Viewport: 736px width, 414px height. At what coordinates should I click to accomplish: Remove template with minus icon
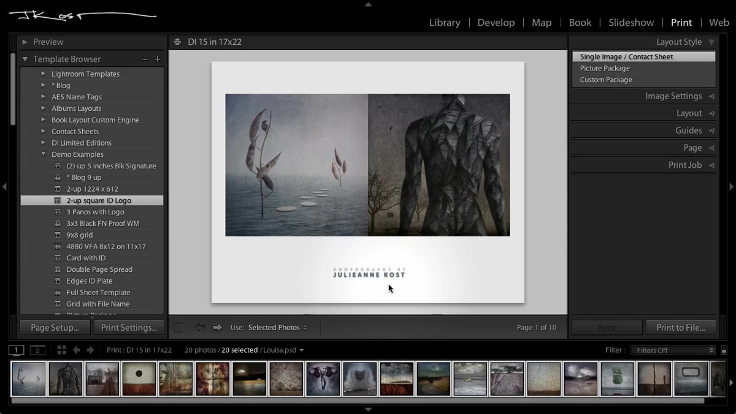click(145, 59)
